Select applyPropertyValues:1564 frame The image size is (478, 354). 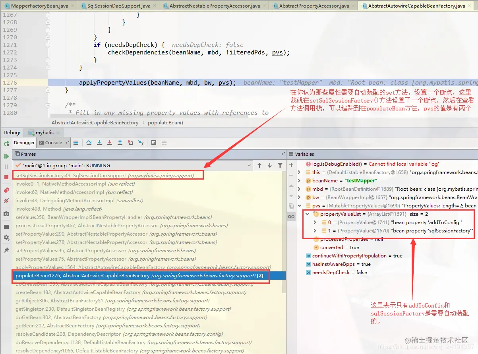tap(149, 267)
